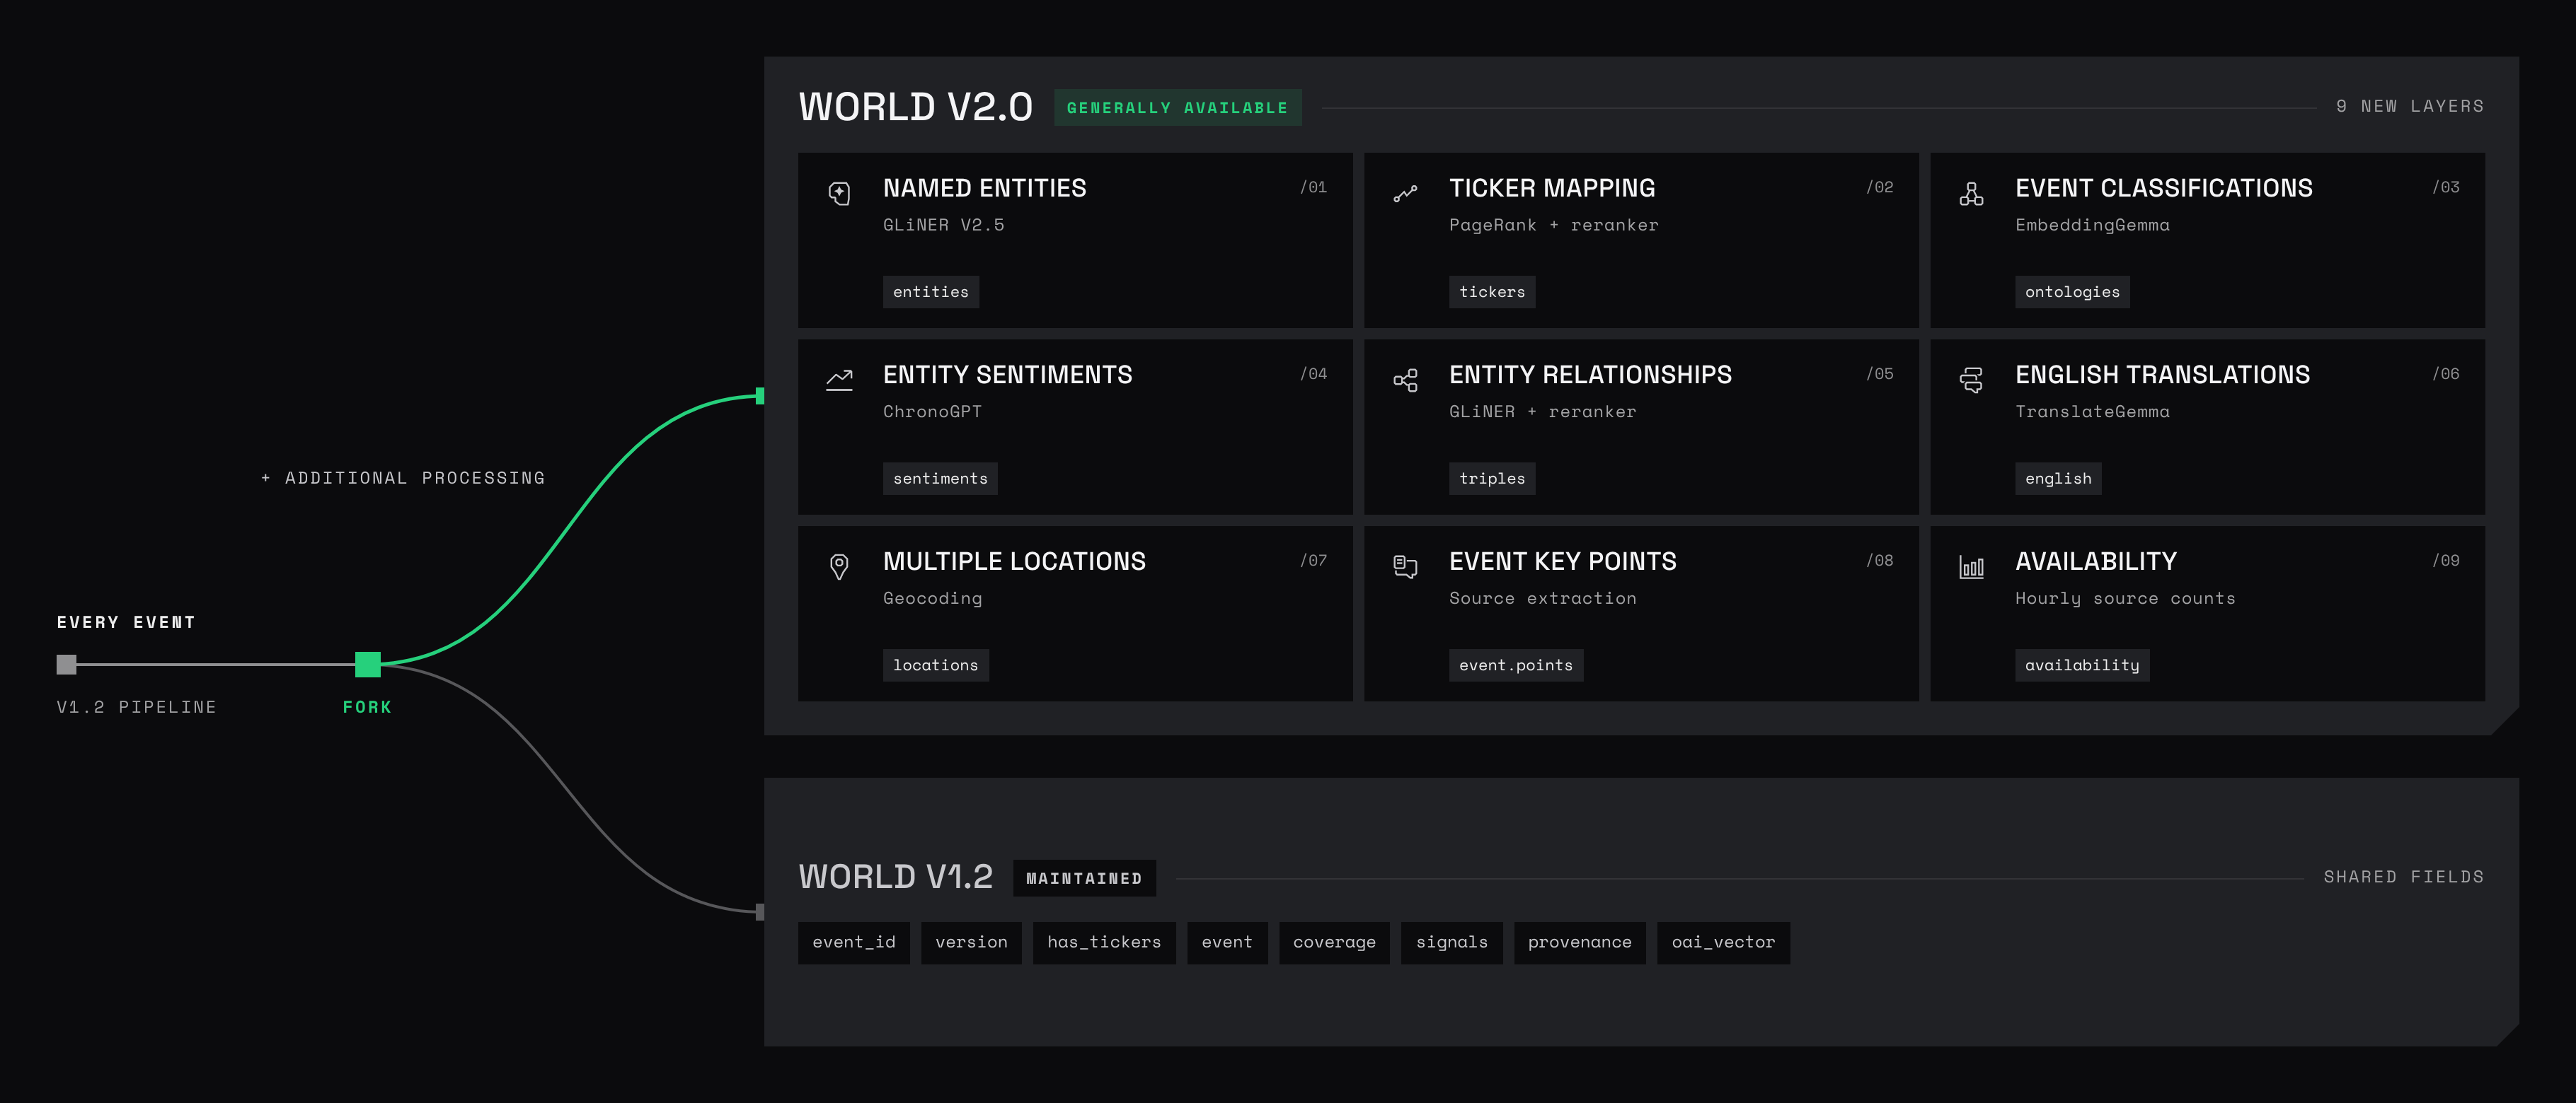Click the English Translations speech icon
2576x1103 pixels.
pyautogui.click(x=1971, y=380)
